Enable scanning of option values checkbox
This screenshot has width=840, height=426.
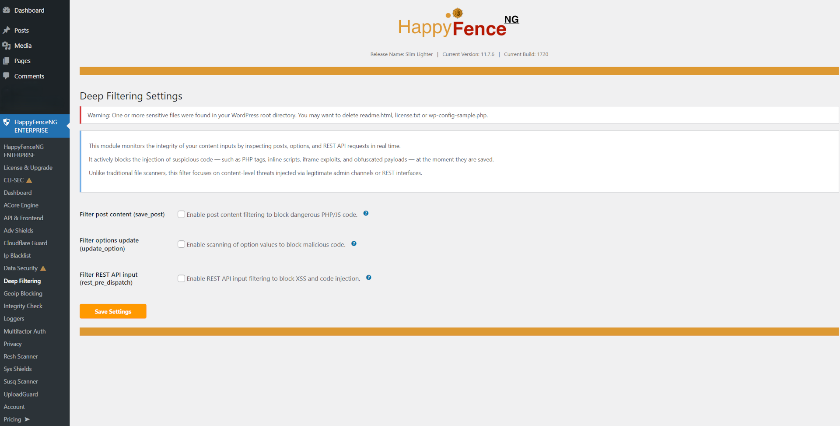pyautogui.click(x=181, y=244)
